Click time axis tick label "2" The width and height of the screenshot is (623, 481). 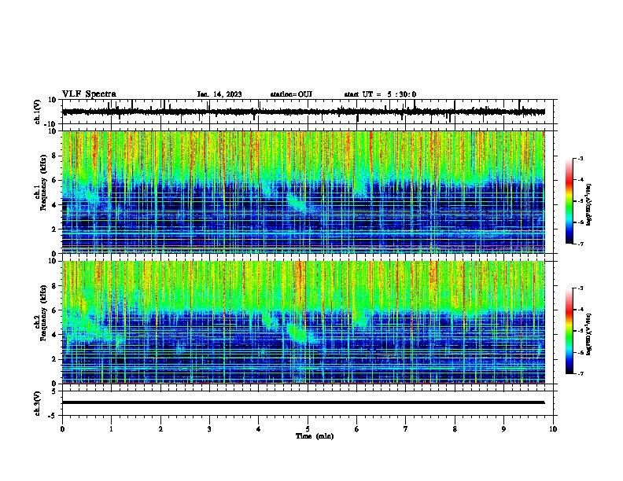click(160, 429)
